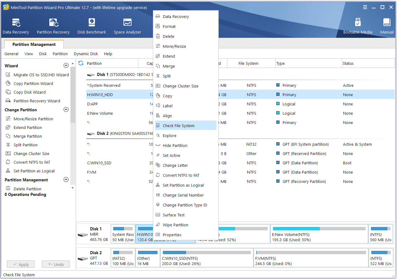The height and width of the screenshot is (279, 397).
Task: Select Change Serial Number in context menu
Action: pos(186,195)
